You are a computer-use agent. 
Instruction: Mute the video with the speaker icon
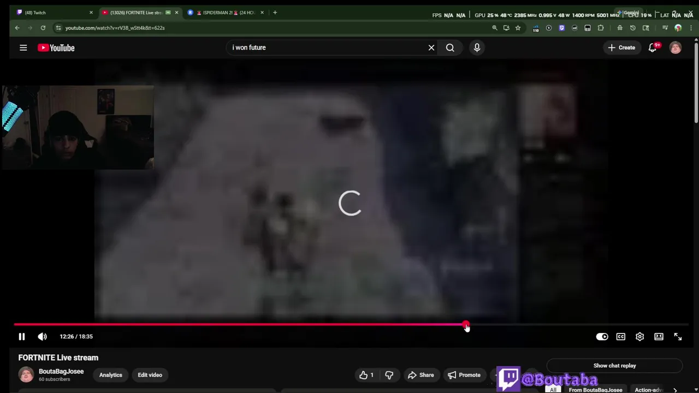[x=42, y=337]
